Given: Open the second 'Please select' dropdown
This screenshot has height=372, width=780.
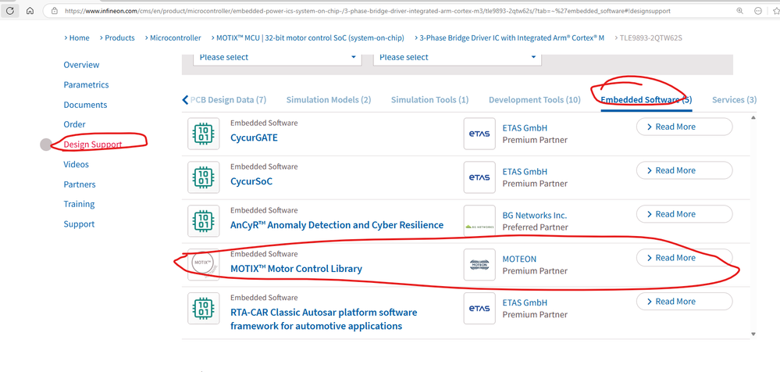Looking at the screenshot, I should coord(457,57).
